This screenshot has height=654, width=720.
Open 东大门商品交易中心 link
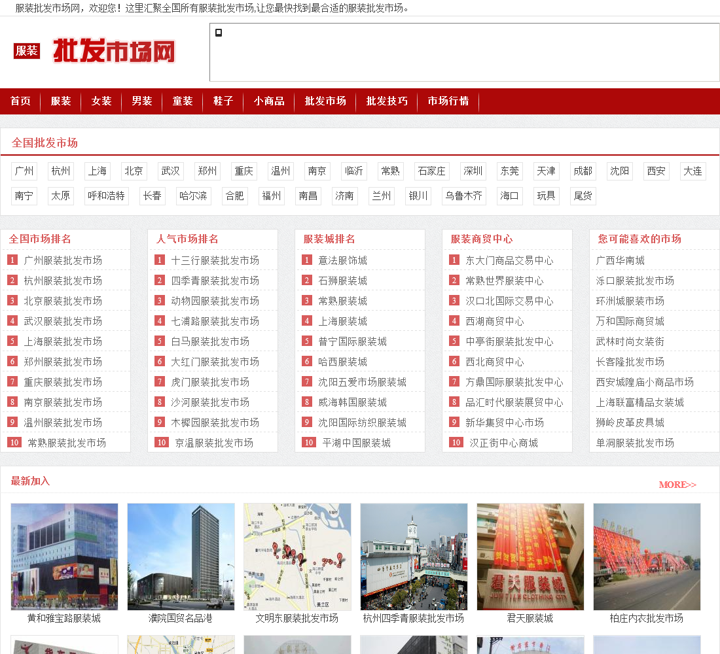pos(510,261)
